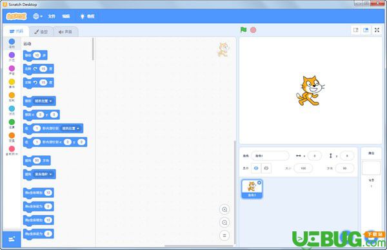
Task: Switch to small stage layout
Action: click(355, 30)
